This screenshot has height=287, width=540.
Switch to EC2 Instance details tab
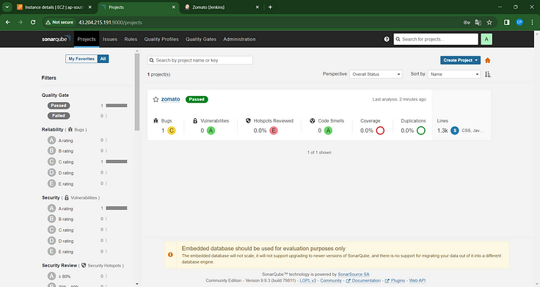click(54, 7)
